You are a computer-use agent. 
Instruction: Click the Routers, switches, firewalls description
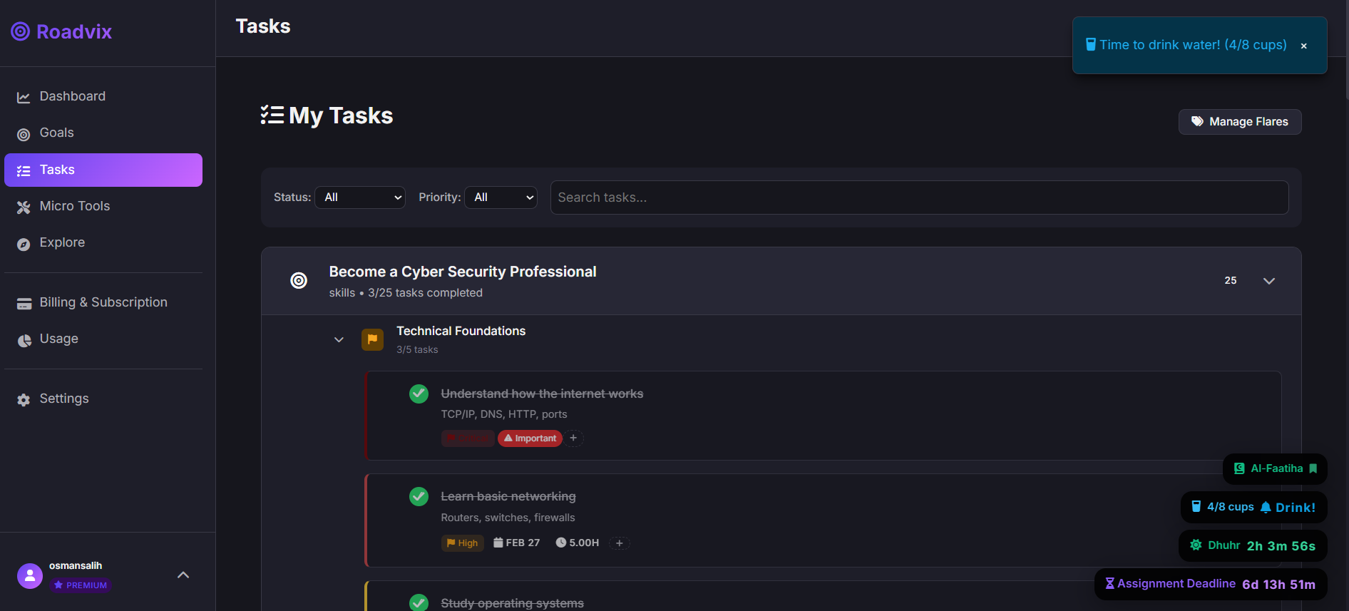coord(508,518)
